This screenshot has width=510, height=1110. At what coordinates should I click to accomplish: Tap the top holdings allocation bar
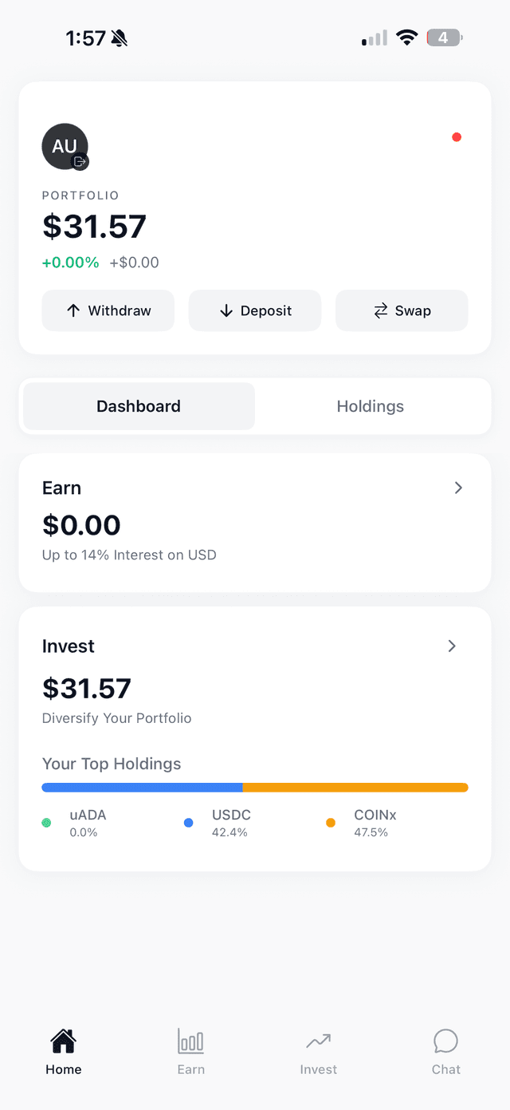pos(255,788)
